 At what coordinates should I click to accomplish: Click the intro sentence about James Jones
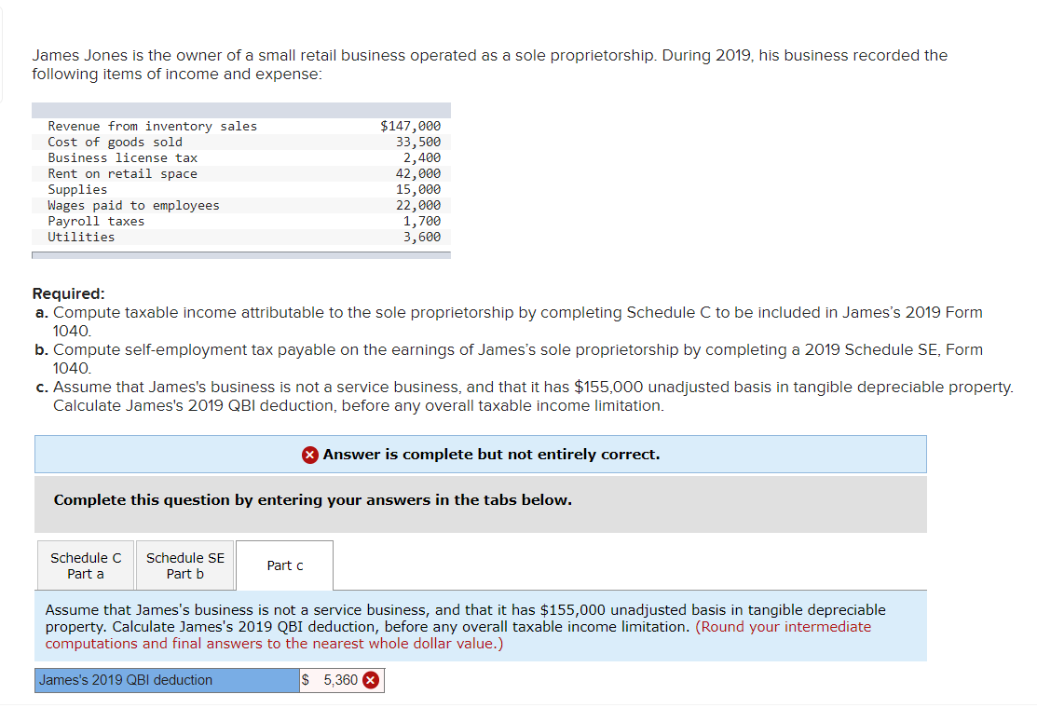489,65
